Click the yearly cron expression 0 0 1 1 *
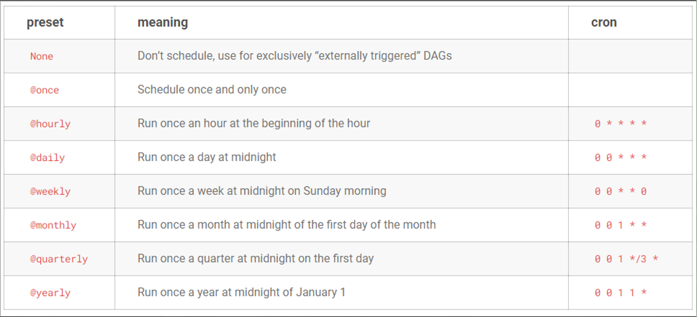The height and width of the screenshot is (317, 697). click(621, 292)
